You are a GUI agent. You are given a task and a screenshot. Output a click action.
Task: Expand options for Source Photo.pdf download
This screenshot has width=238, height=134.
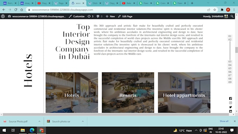click(39, 121)
